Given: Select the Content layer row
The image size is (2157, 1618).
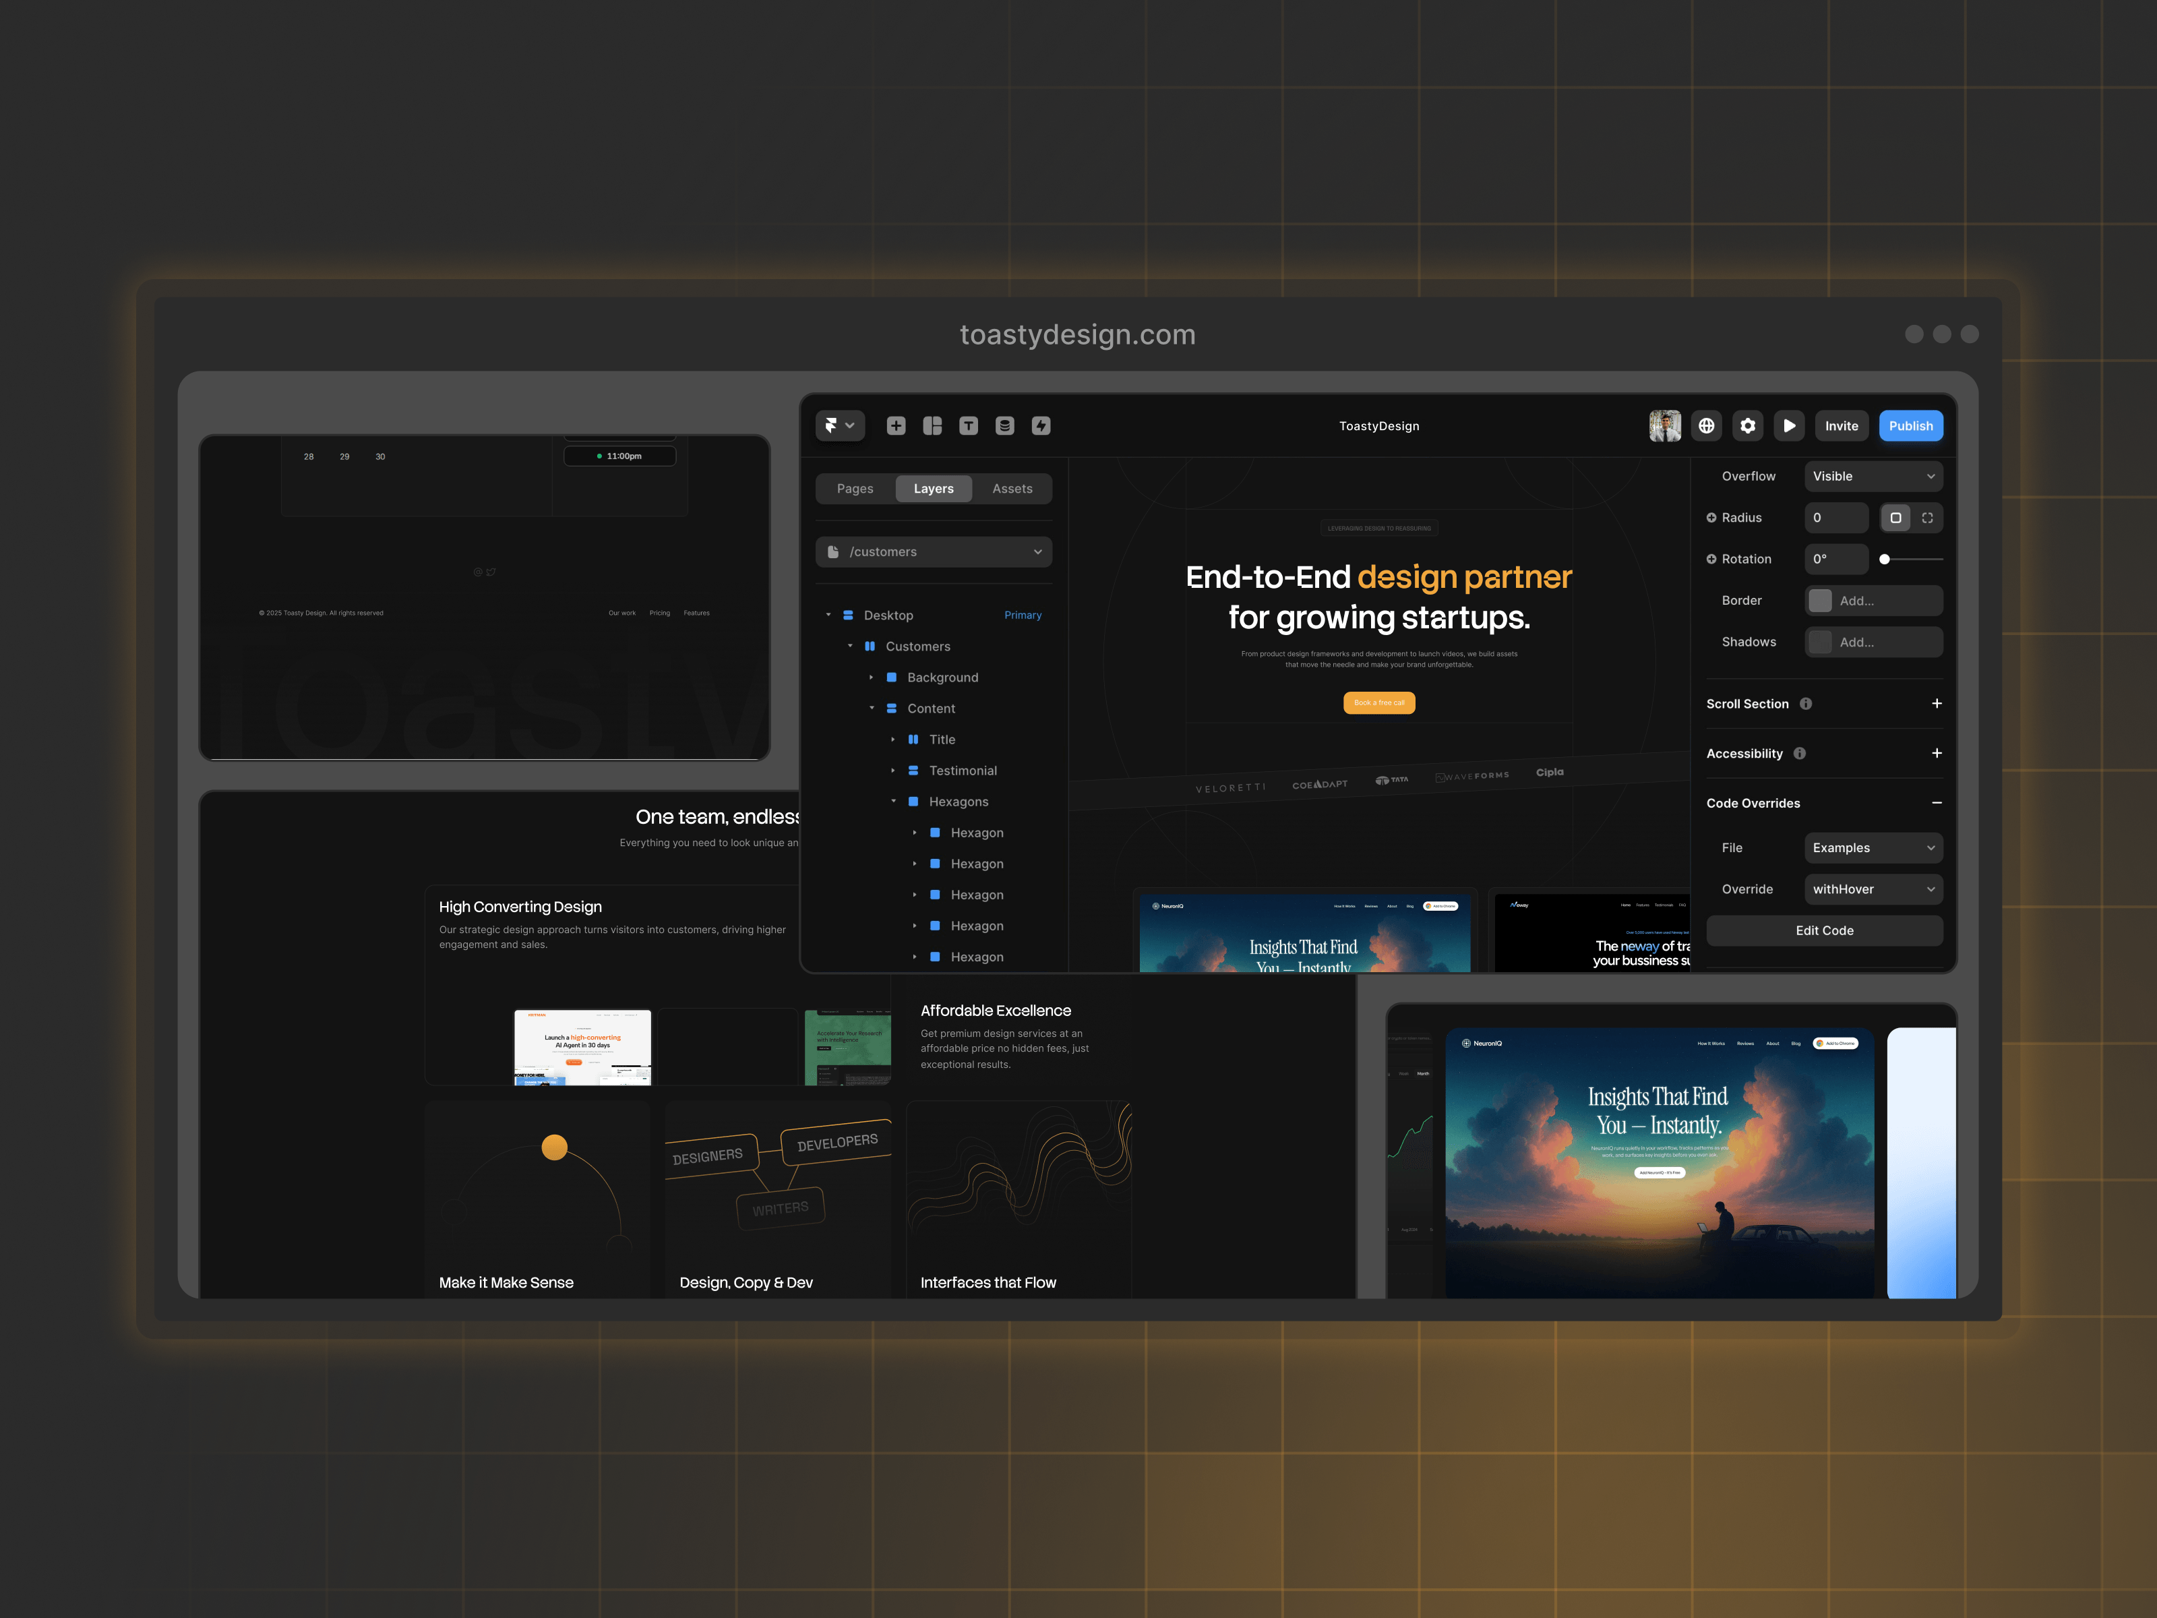Looking at the screenshot, I should (x=933, y=709).
